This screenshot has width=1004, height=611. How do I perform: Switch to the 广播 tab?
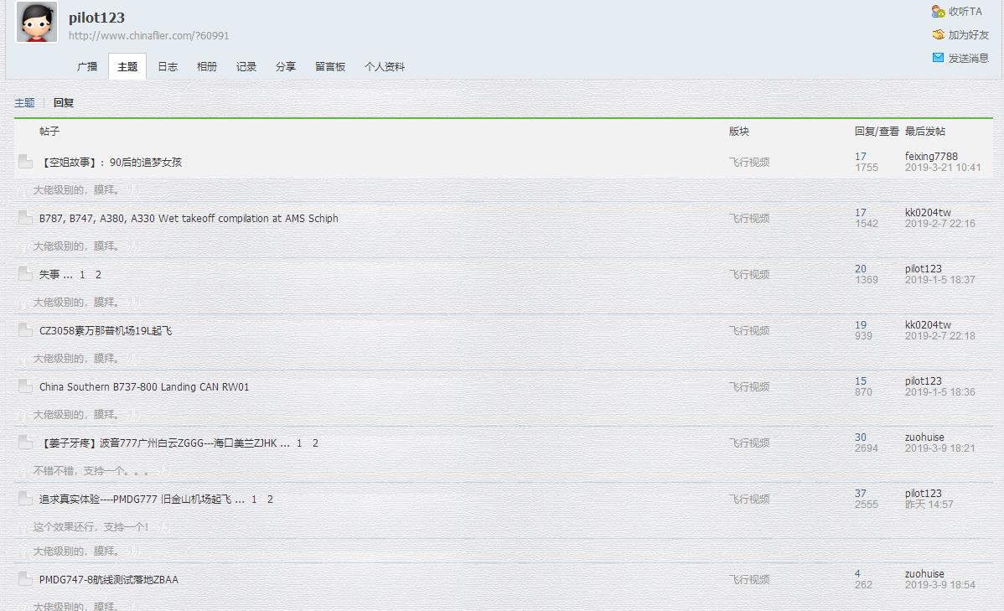point(87,66)
